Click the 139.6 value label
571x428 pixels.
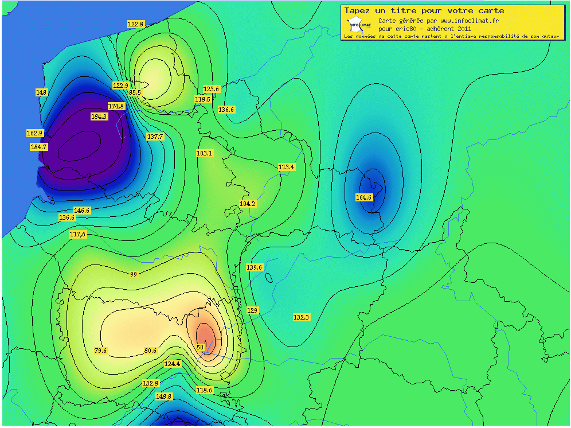(x=254, y=267)
